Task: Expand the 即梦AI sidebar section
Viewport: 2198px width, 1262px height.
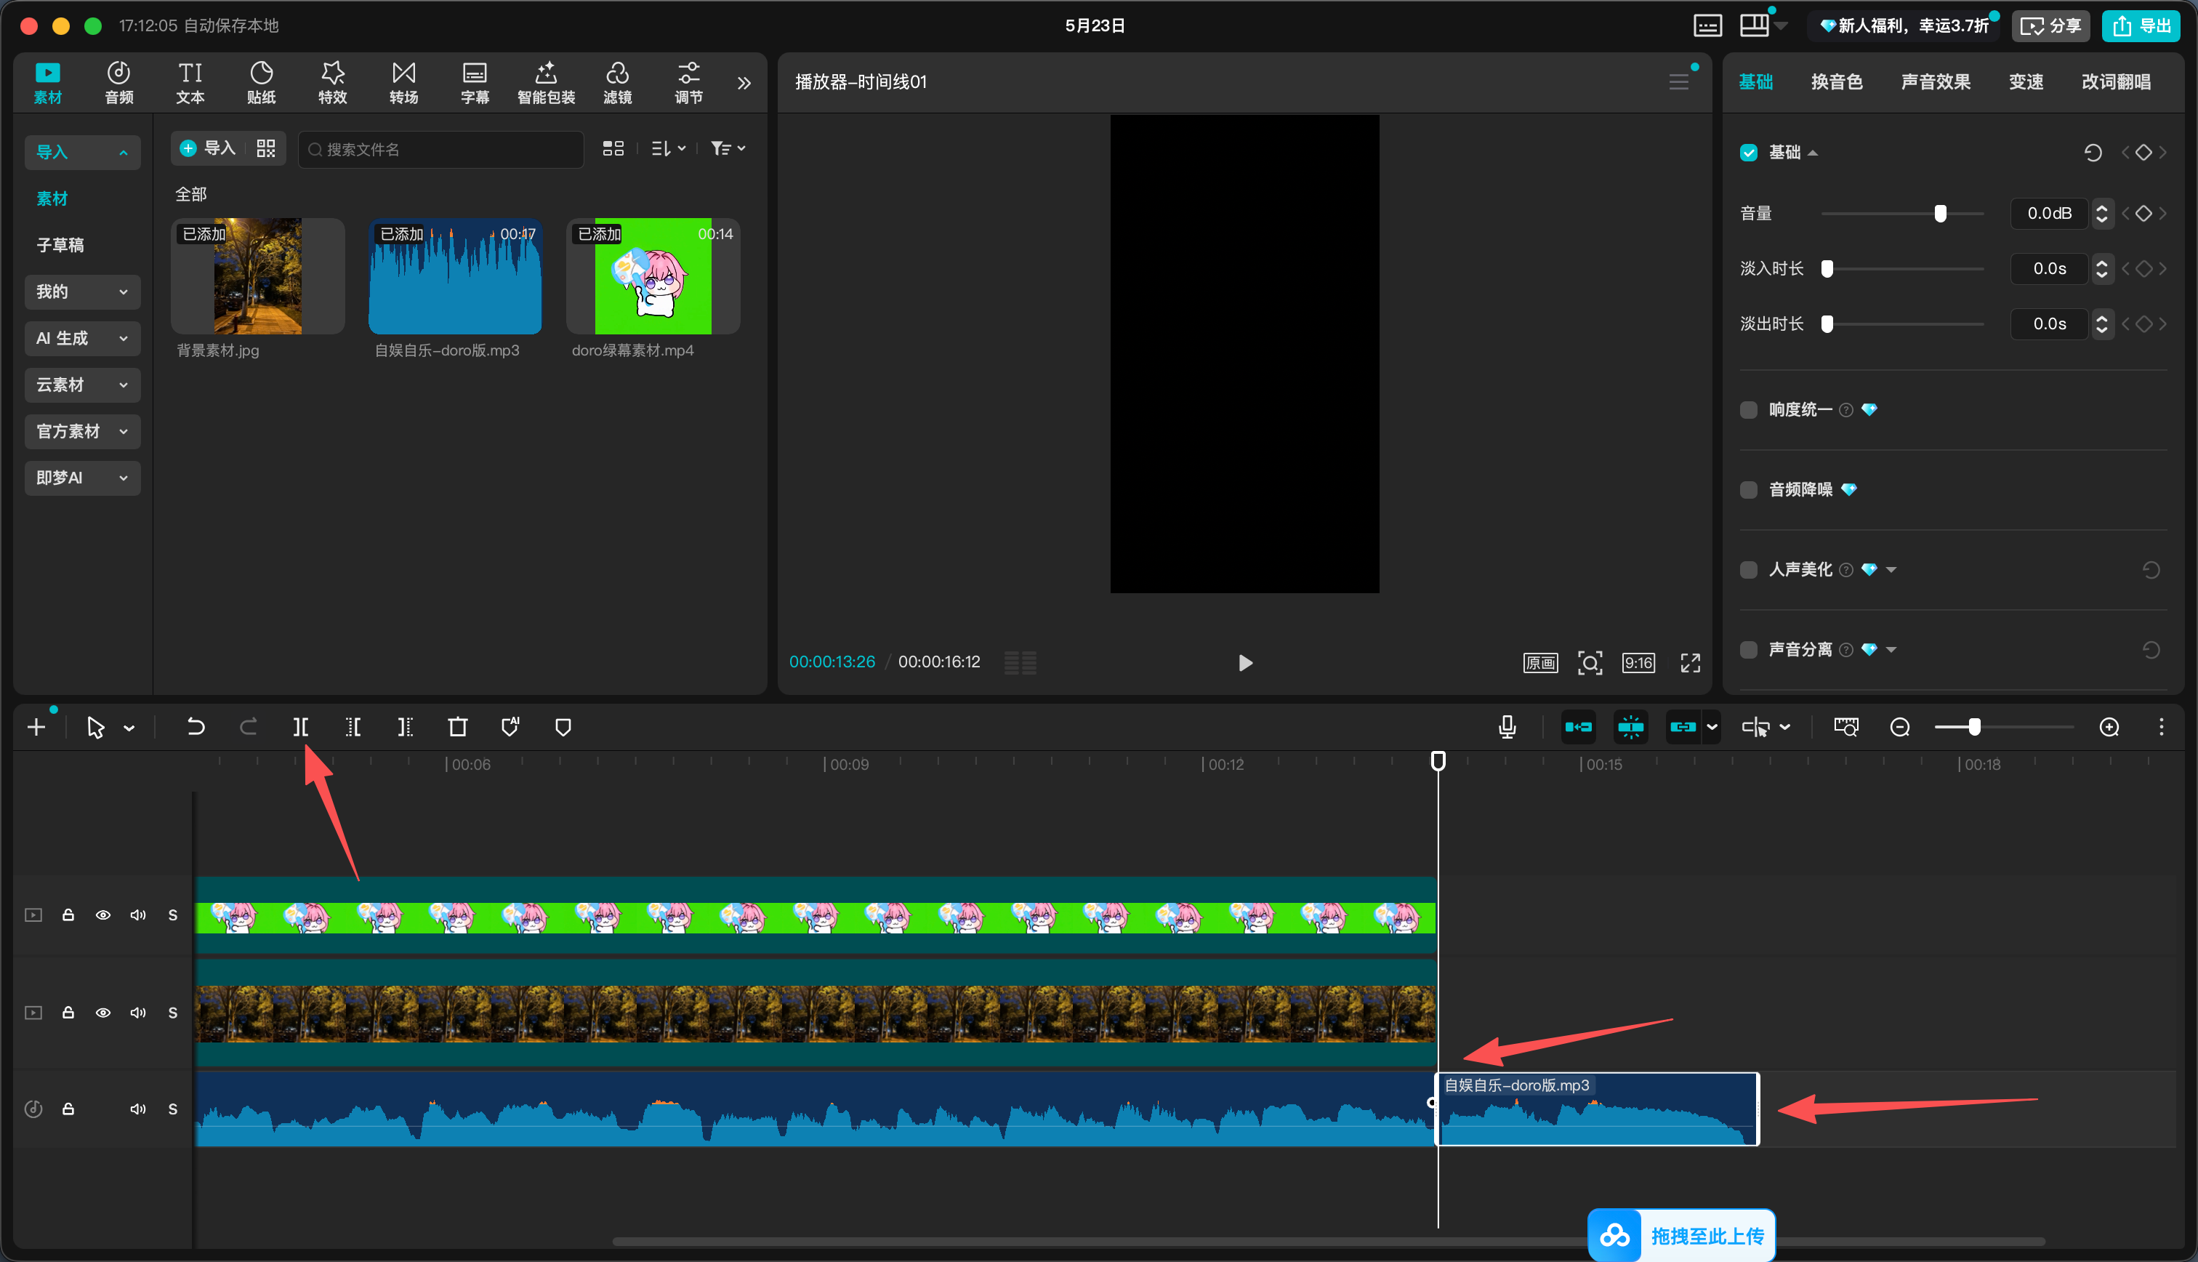Action: pyautogui.click(x=82, y=478)
